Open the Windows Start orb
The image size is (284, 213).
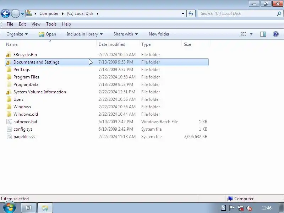(x=9, y=208)
